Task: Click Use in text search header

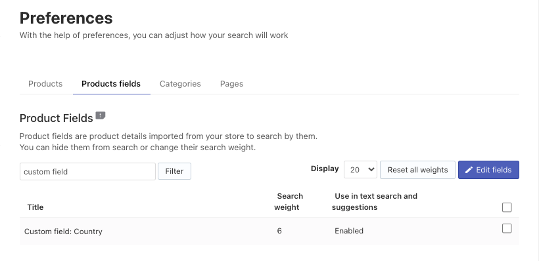Action: [375, 202]
